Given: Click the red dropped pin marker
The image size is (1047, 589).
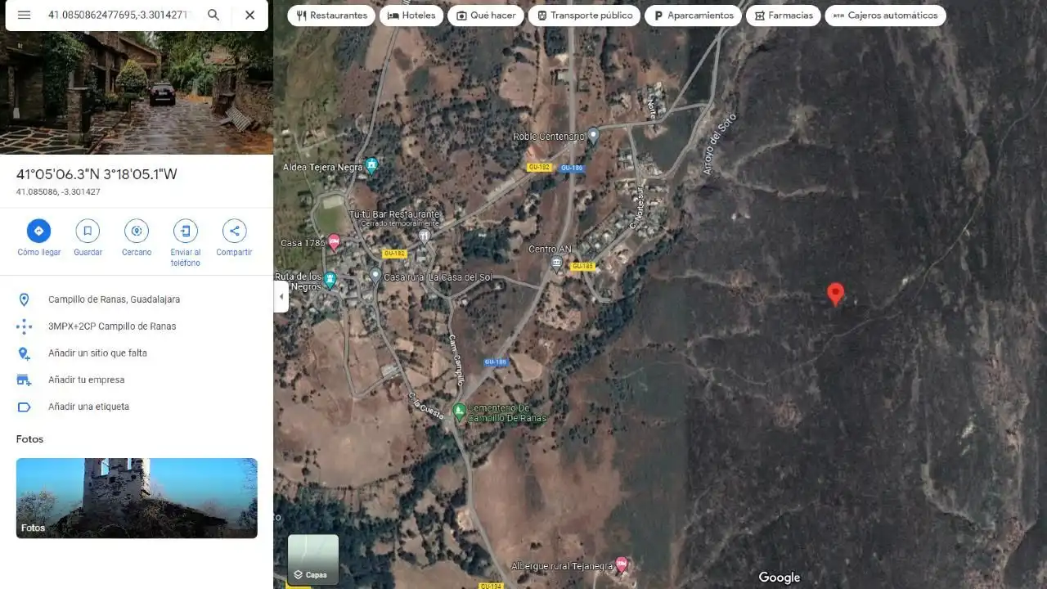Looking at the screenshot, I should (835, 294).
